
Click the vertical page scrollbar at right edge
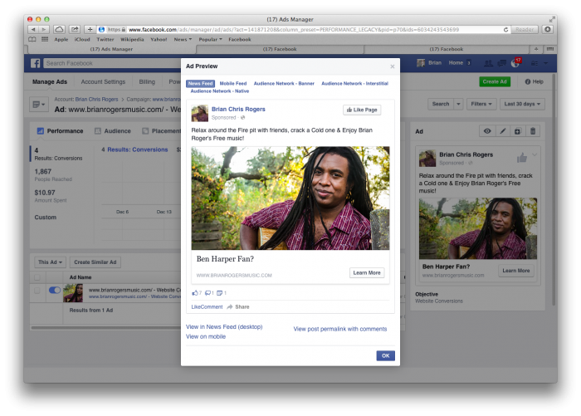tap(554, 189)
